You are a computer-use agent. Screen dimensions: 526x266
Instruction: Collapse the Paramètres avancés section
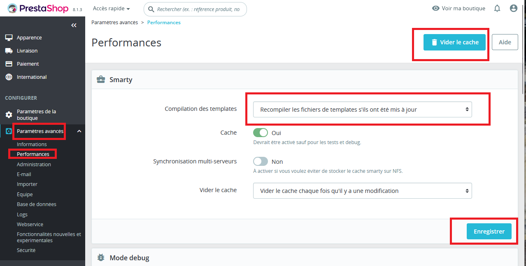pyautogui.click(x=79, y=131)
